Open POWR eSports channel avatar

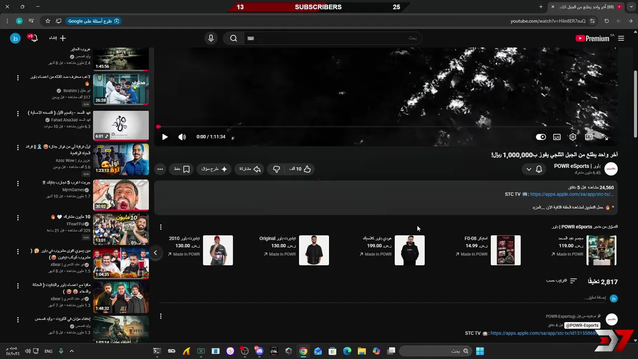point(611,169)
